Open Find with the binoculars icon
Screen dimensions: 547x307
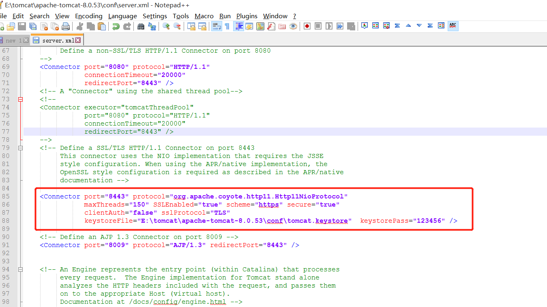(x=141, y=26)
